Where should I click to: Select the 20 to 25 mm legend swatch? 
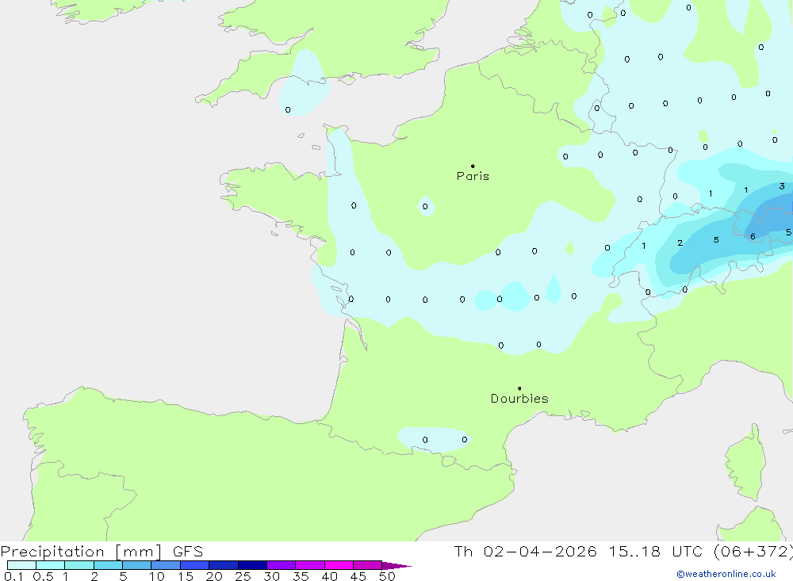pyautogui.click(x=224, y=565)
